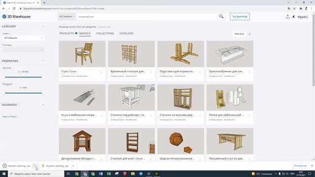Download the Приспособление для сое model icon
Viewport: 315px width, 177px height.
249,72
